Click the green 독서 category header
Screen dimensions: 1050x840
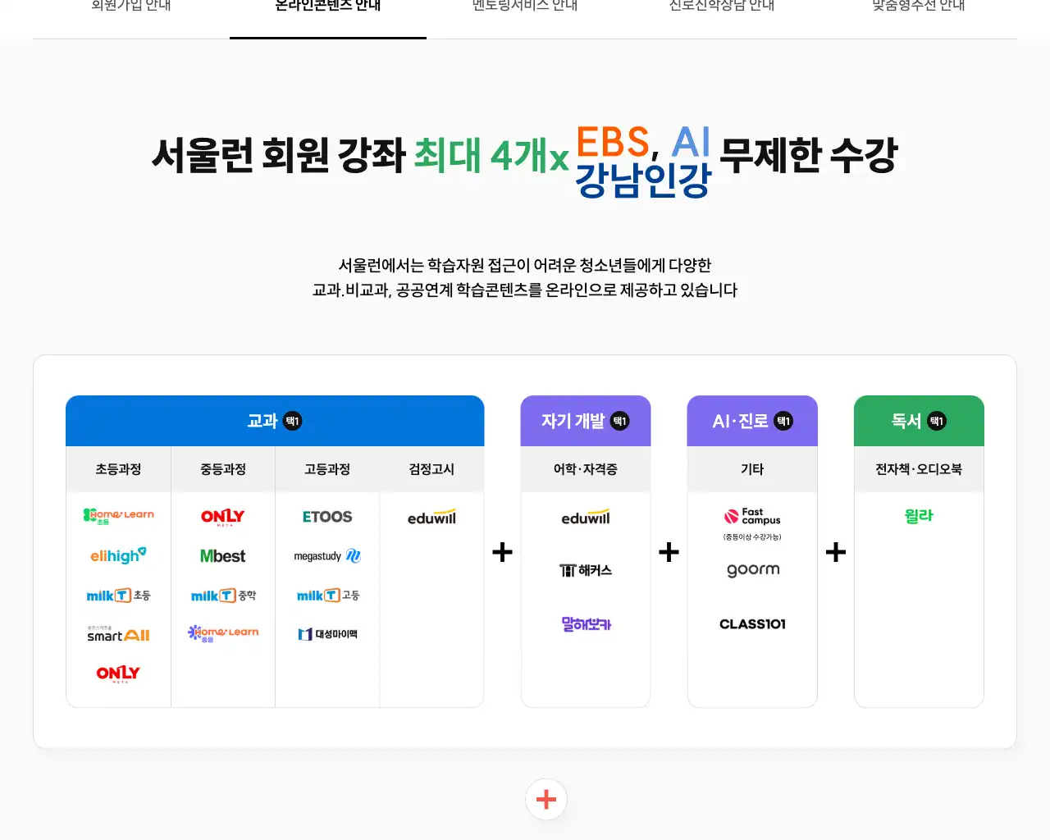pos(919,421)
